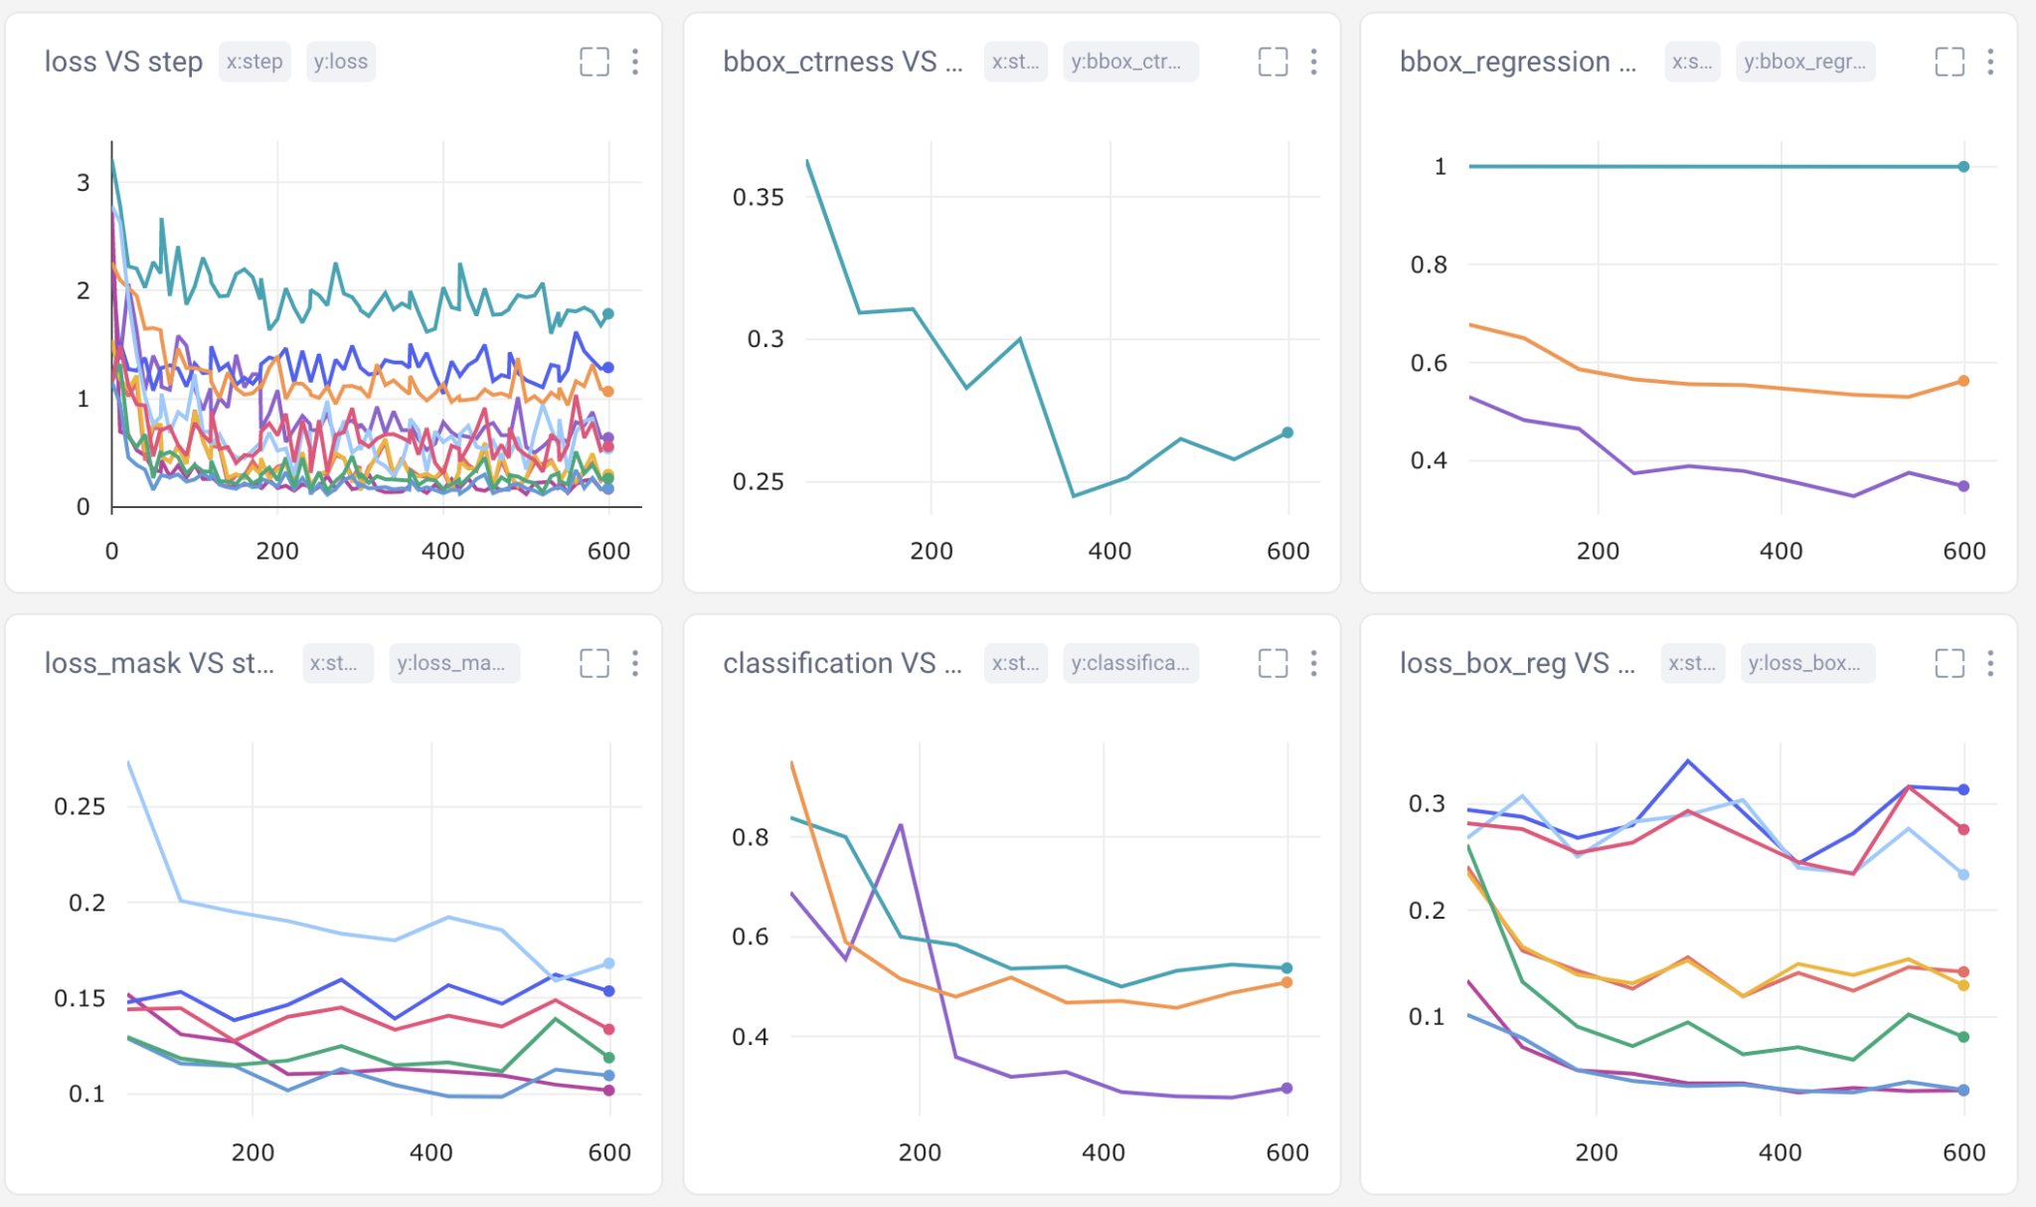
Task: Maximize the bbox_ctrness chart panel
Action: (x=1272, y=62)
